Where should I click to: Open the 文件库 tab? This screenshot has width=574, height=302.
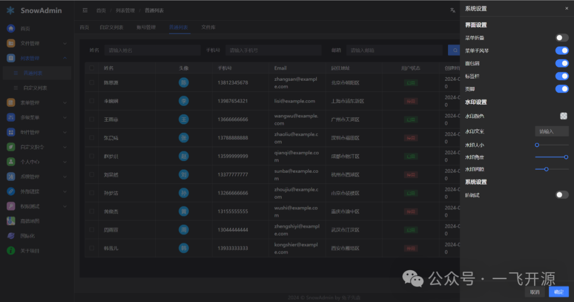(x=208, y=27)
